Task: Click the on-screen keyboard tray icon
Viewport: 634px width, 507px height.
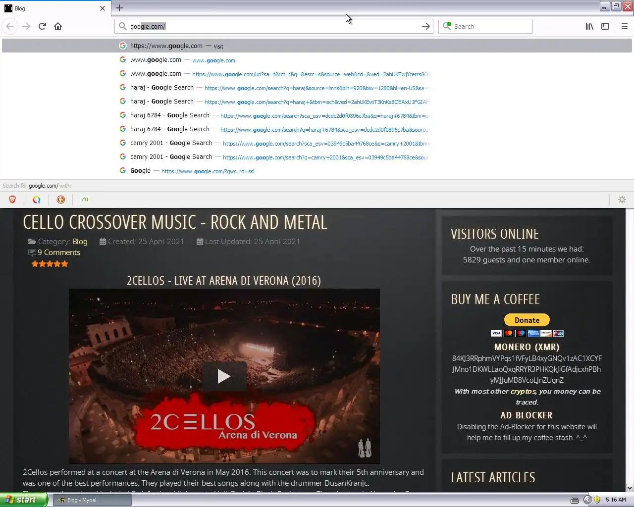Action: (x=575, y=500)
